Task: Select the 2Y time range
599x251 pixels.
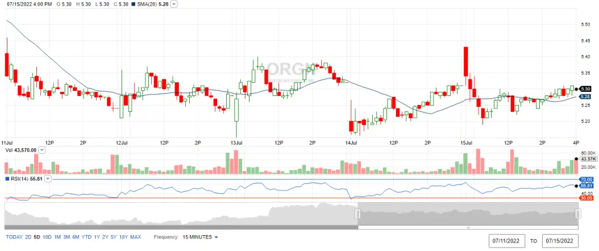Action: (106, 237)
